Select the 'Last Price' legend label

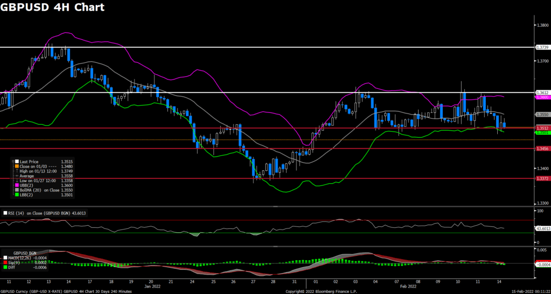29,161
